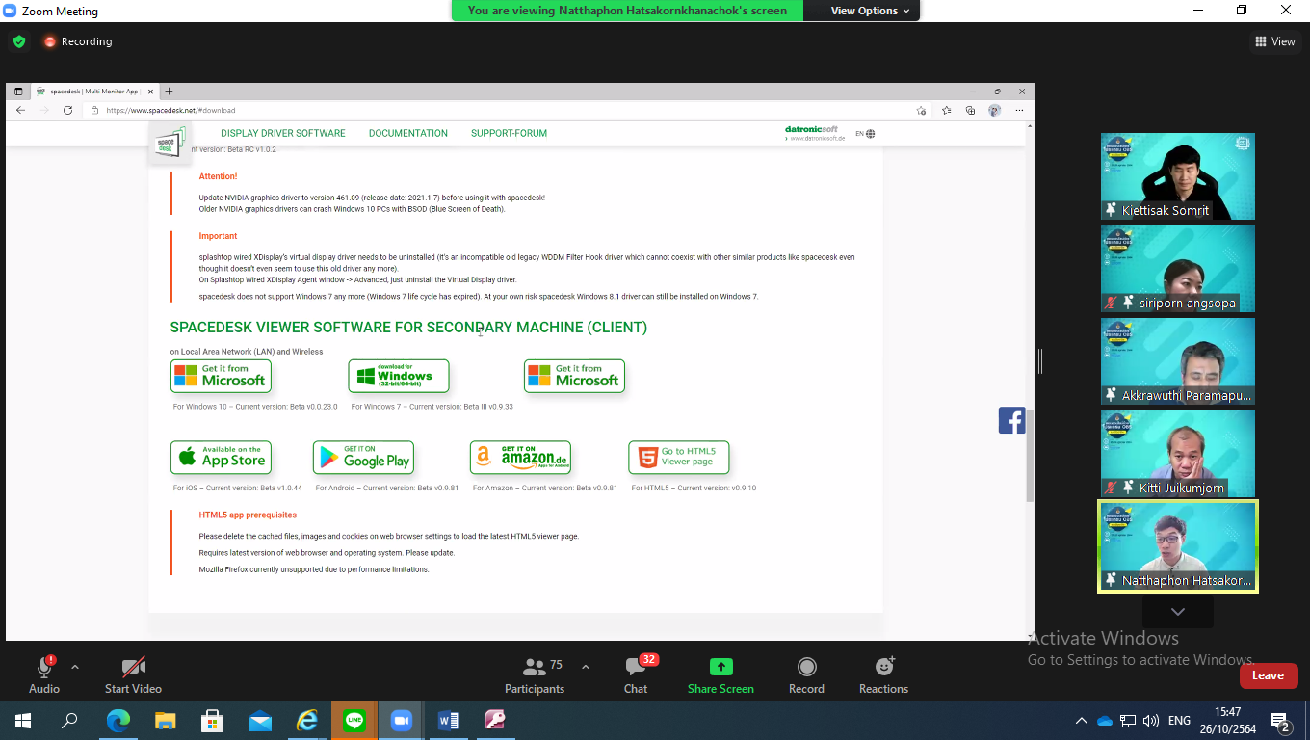
Task: Show more participants with down chevron
Action: coord(1177,612)
